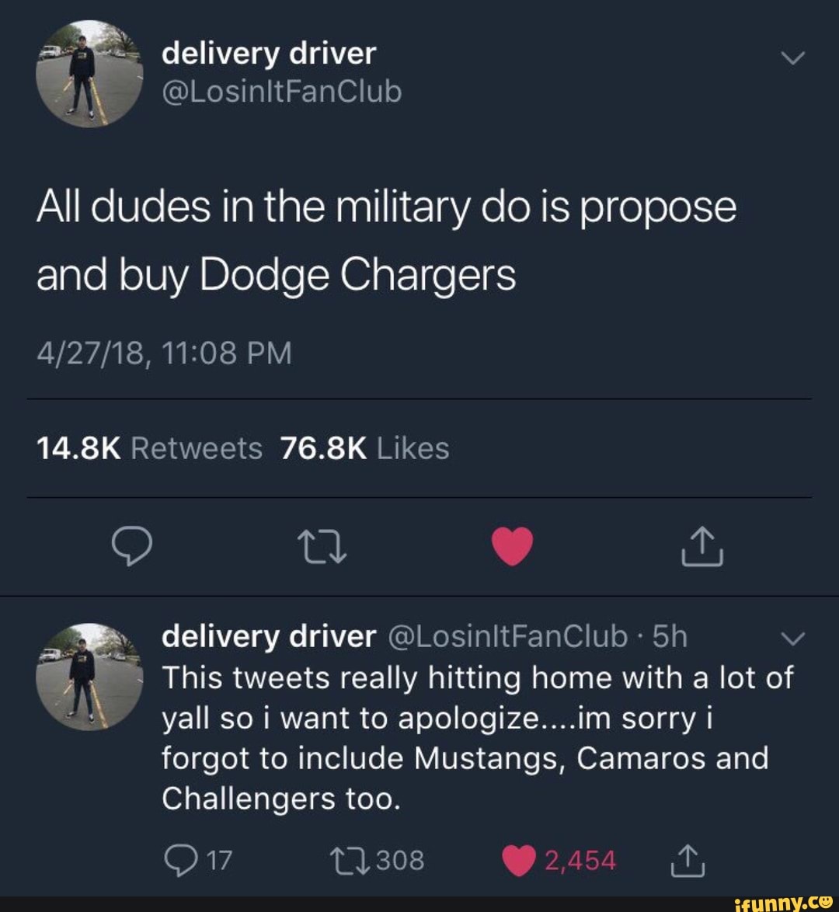This screenshot has width=839, height=912.
Task: Click the reply bubble icon under main tweet
Action: [132, 546]
